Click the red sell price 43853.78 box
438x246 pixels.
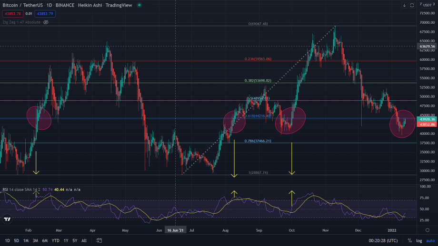[x=12, y=14]
